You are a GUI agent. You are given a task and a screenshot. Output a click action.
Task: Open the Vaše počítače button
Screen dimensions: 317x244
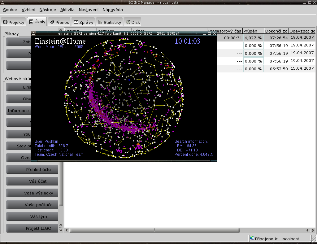[x=32, y=205]
